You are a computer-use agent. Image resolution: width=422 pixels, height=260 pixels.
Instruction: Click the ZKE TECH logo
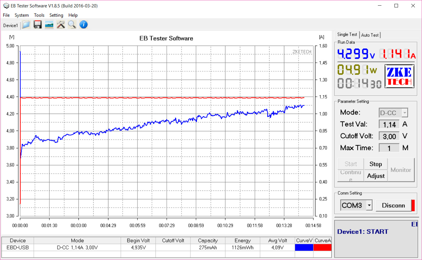pyautogui.click(x=399, y=76)
